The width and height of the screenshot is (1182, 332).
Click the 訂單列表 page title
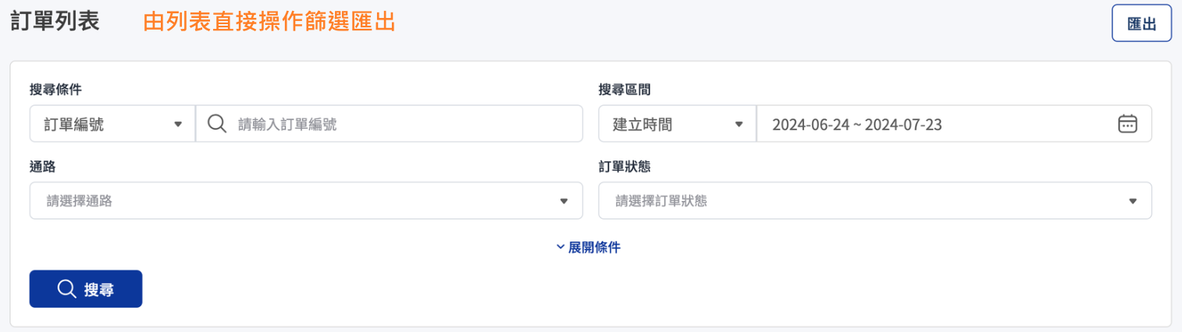pos(55,22)
